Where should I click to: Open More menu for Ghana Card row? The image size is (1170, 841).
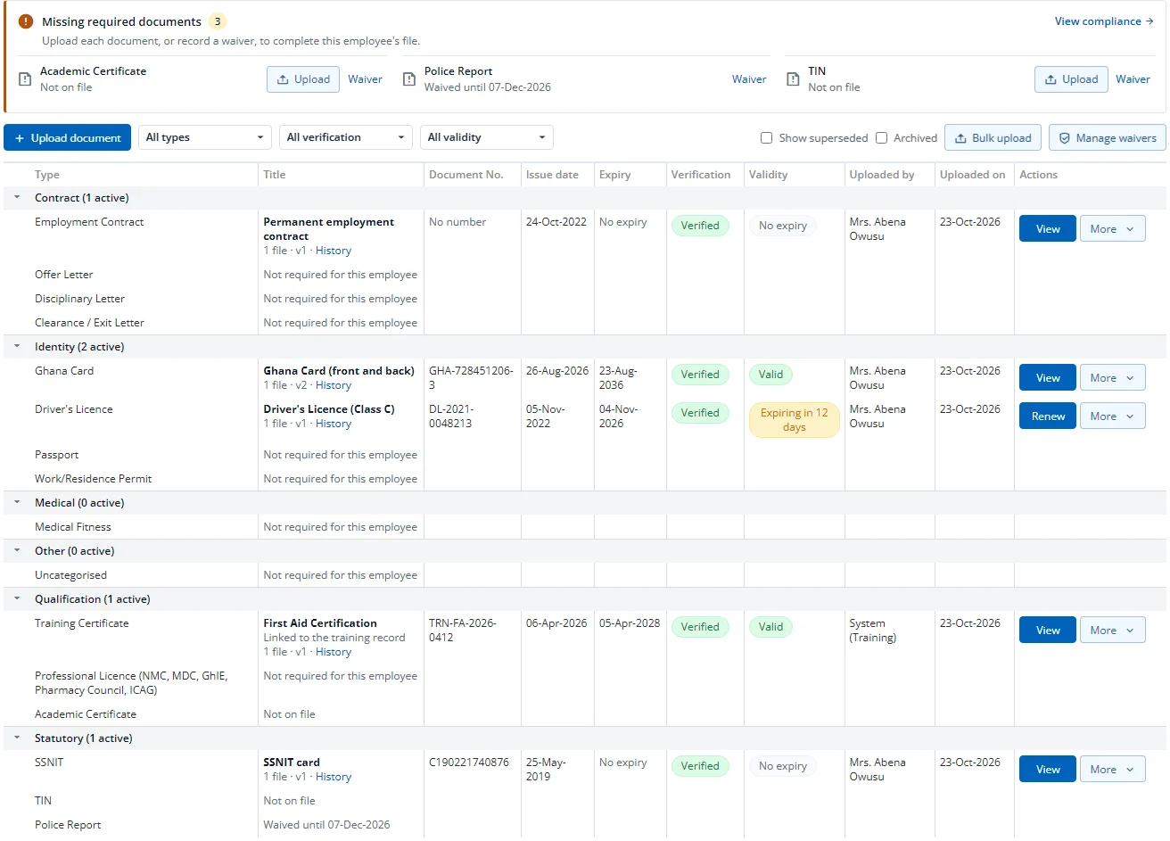point(1112,378)
